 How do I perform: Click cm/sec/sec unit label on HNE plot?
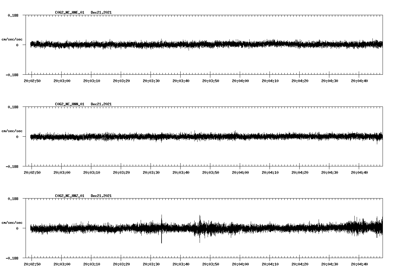pos(12,39)
